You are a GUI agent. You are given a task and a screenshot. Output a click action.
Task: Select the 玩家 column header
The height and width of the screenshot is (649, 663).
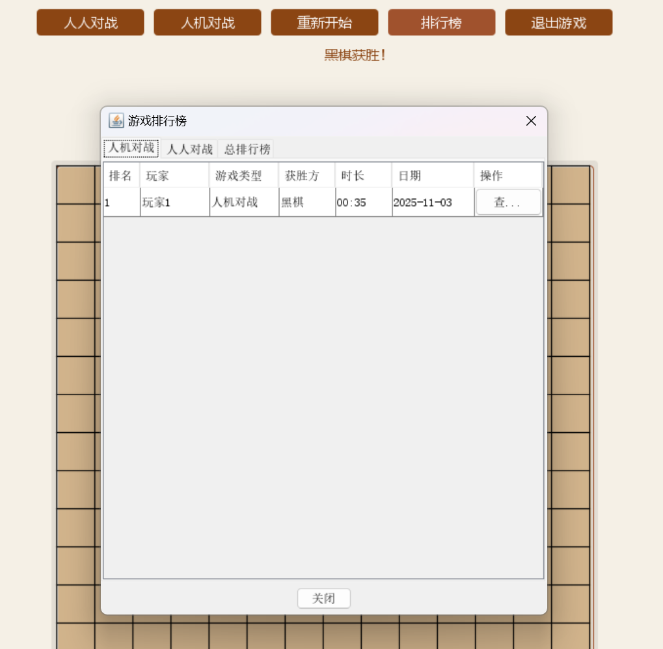click(x=174, y=175)
